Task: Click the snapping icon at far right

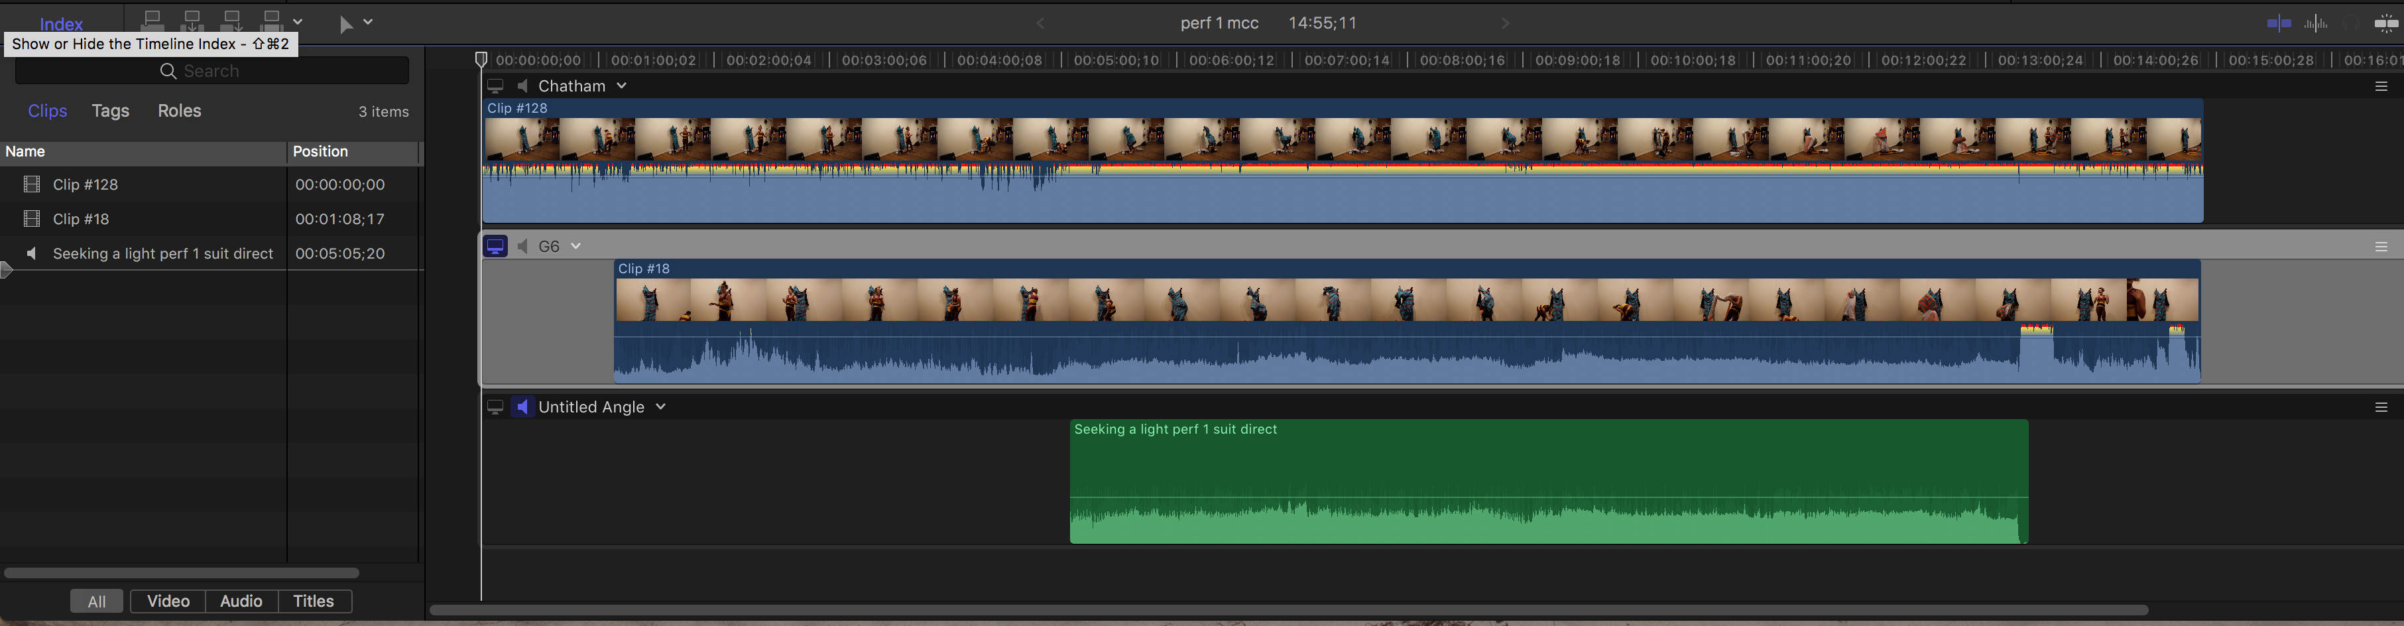Action: (2386, 25)
